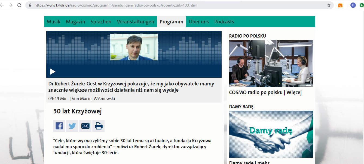Click the 09:49 Min. Von Maciej Wiśniewski text
This screenshot has height=164, width=364.
[82, 99]
